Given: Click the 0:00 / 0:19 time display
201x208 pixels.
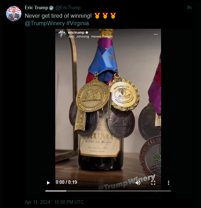Looking at the screenshot, I should point(66,182).
